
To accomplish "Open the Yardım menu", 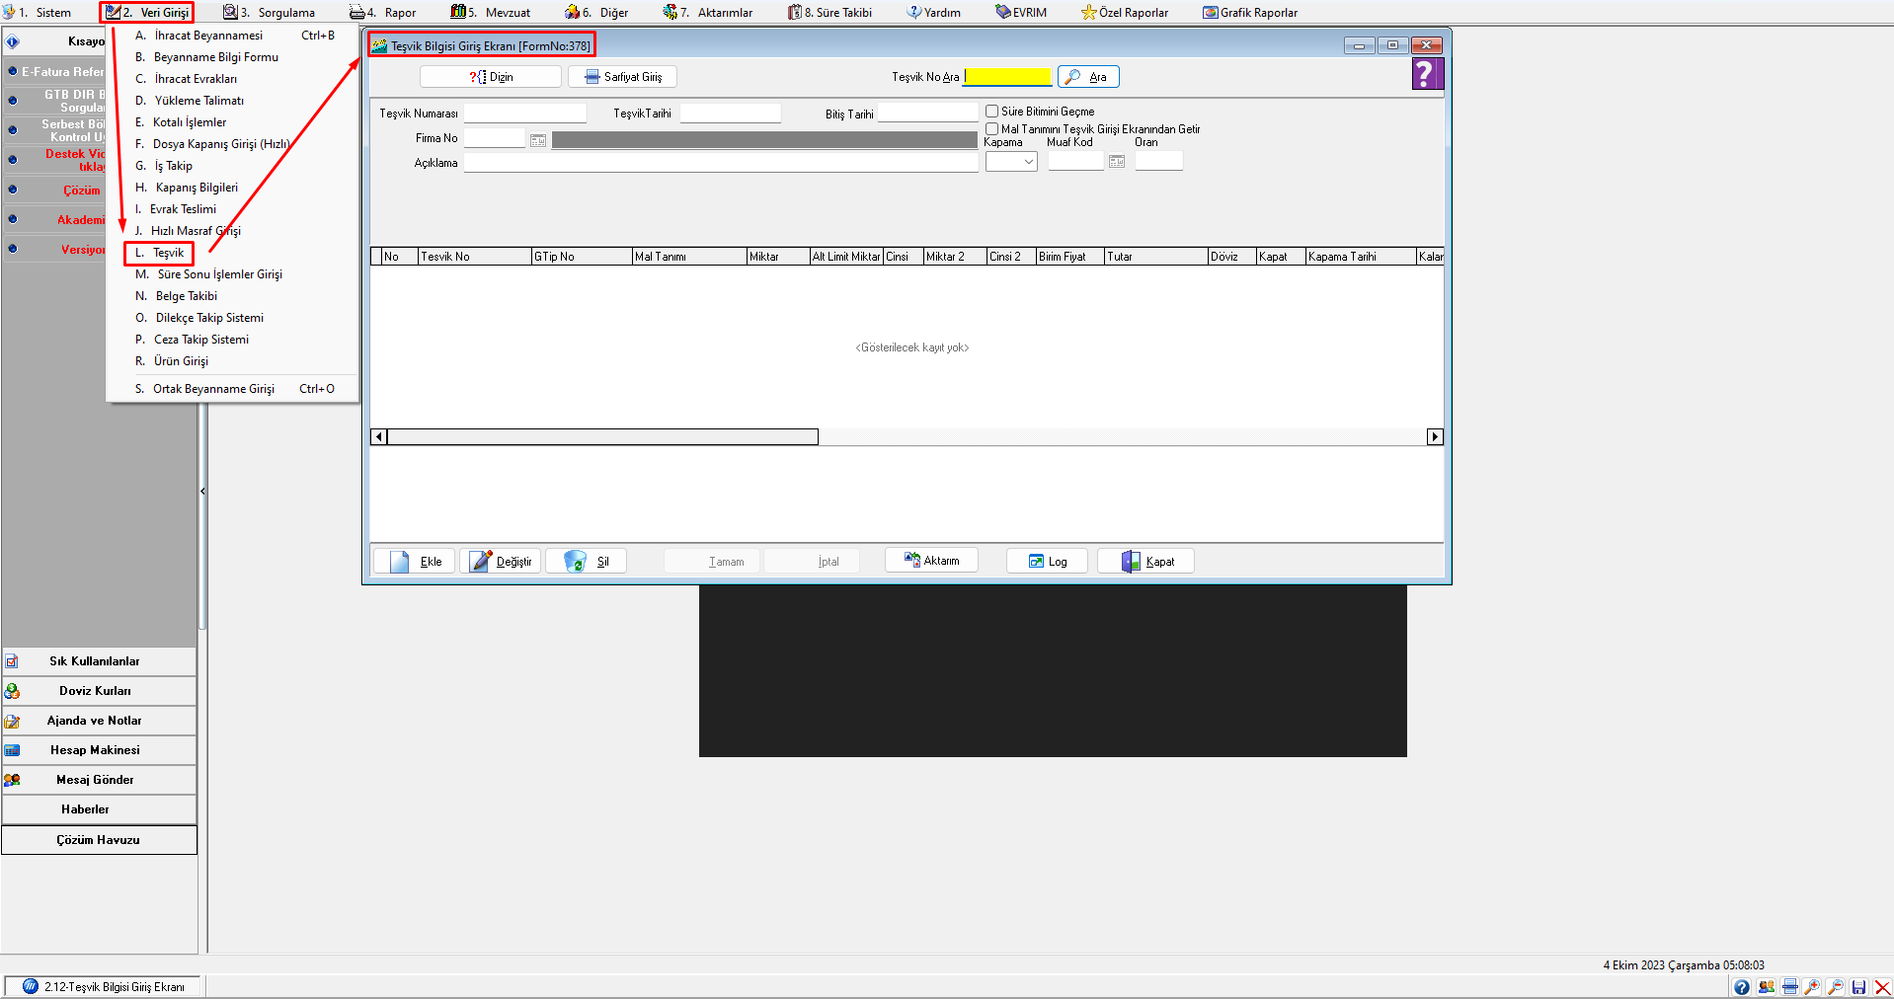I will 934,13.
